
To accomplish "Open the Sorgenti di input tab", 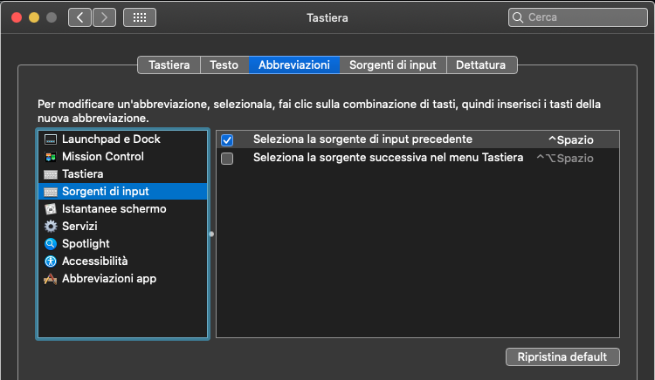I will point(393,65).
